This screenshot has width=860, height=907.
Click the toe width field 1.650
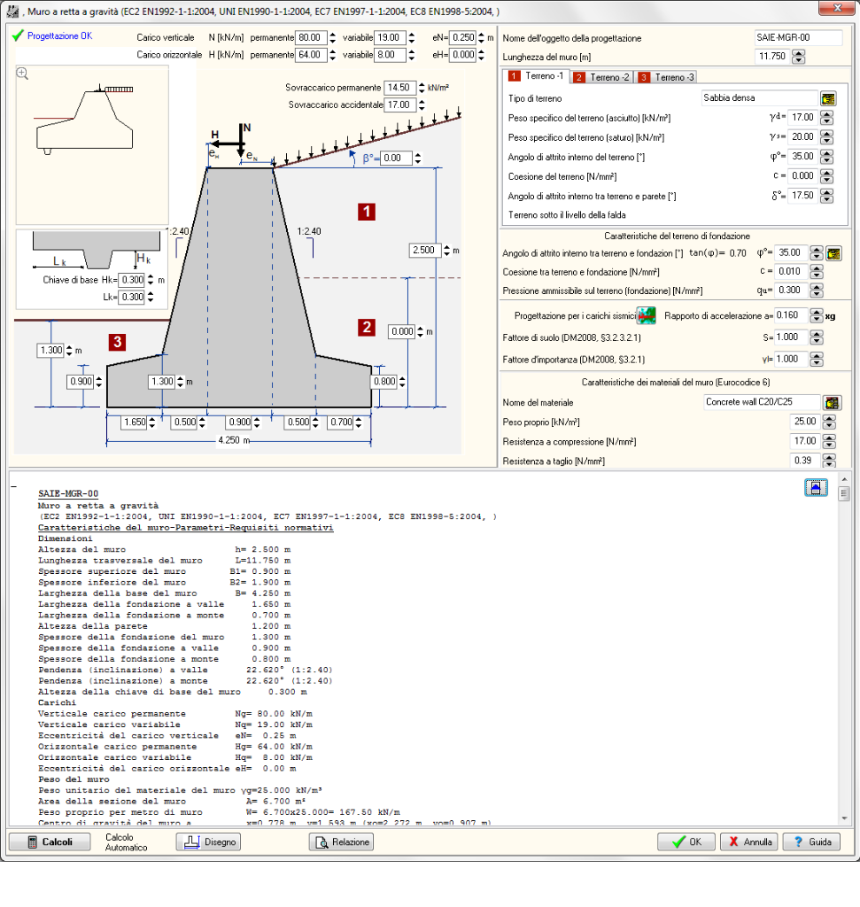(134, 422)
